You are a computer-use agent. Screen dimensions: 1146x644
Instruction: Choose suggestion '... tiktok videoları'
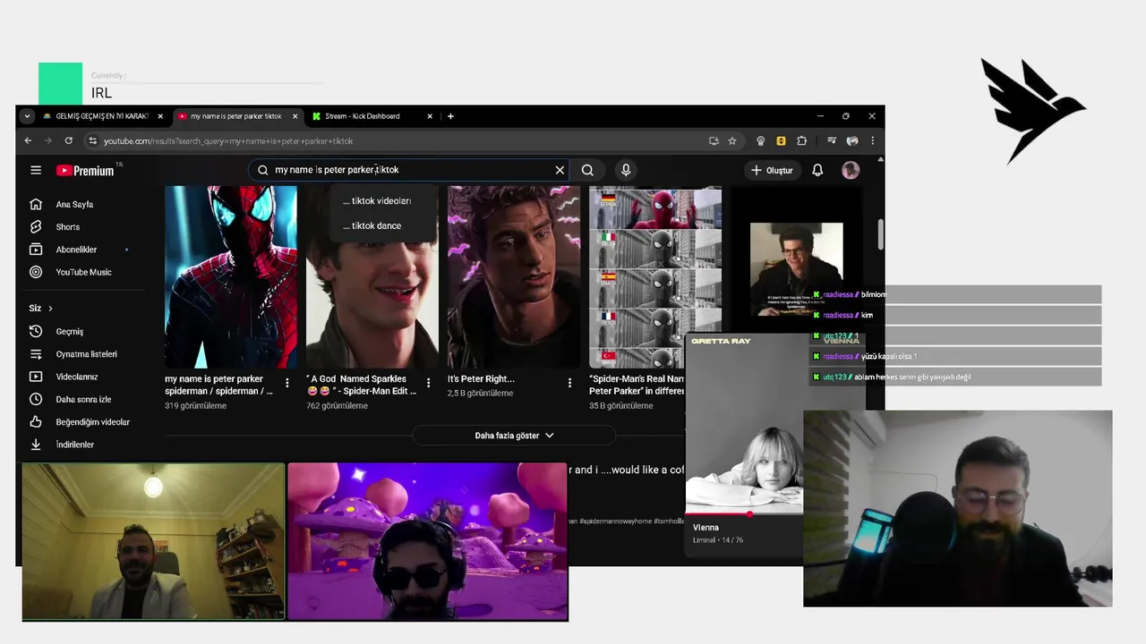[376, 201]
